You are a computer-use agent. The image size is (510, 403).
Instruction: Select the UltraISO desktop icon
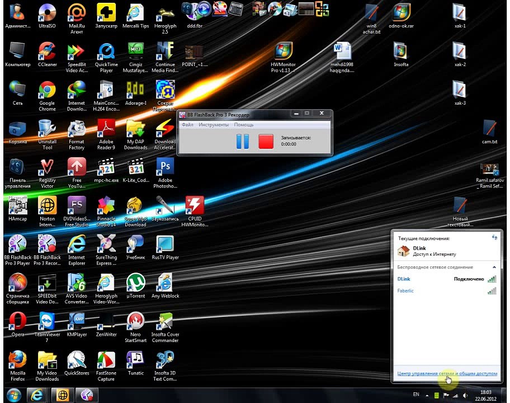click(x=47, y=16)
